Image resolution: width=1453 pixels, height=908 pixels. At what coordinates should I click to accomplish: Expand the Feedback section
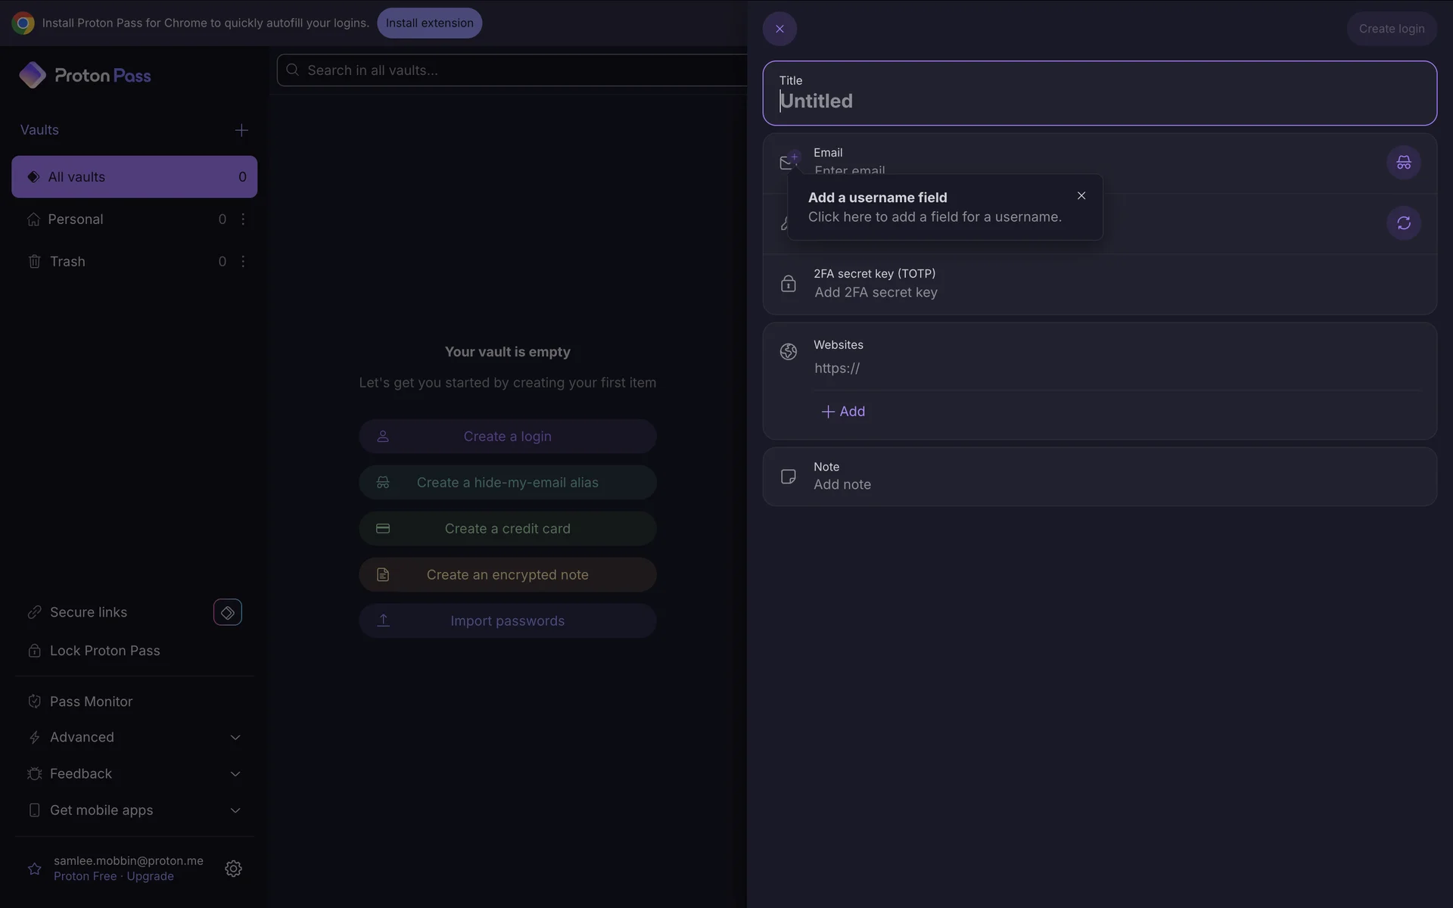pos(235,774)
